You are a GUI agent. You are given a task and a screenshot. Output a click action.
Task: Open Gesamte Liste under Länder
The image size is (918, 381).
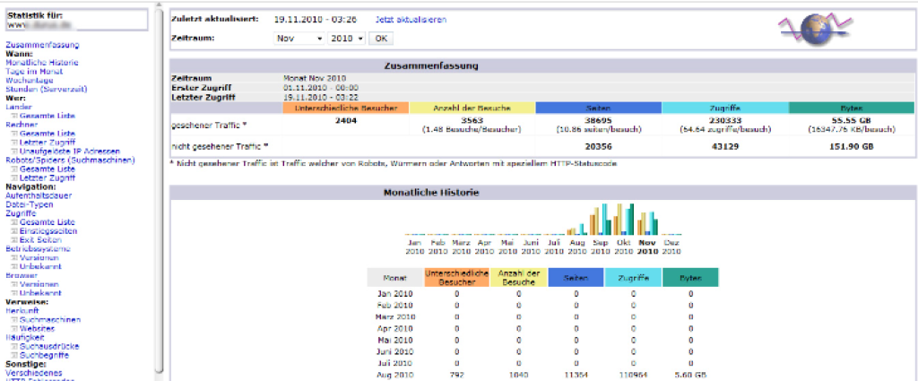(x=47, y=116)
